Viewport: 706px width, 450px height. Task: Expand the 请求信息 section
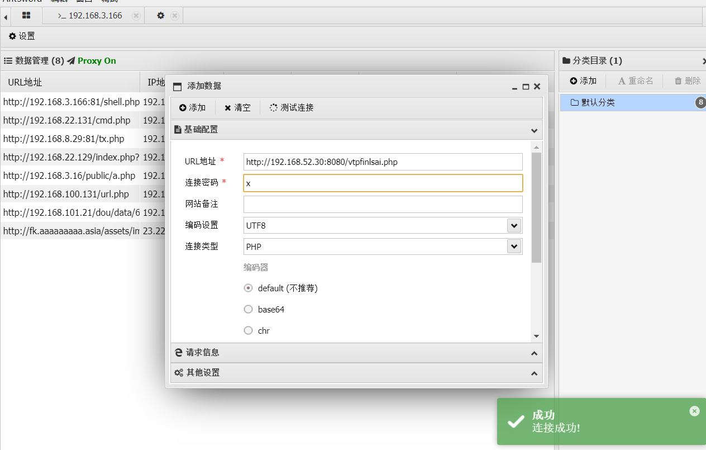pos(356,352)
